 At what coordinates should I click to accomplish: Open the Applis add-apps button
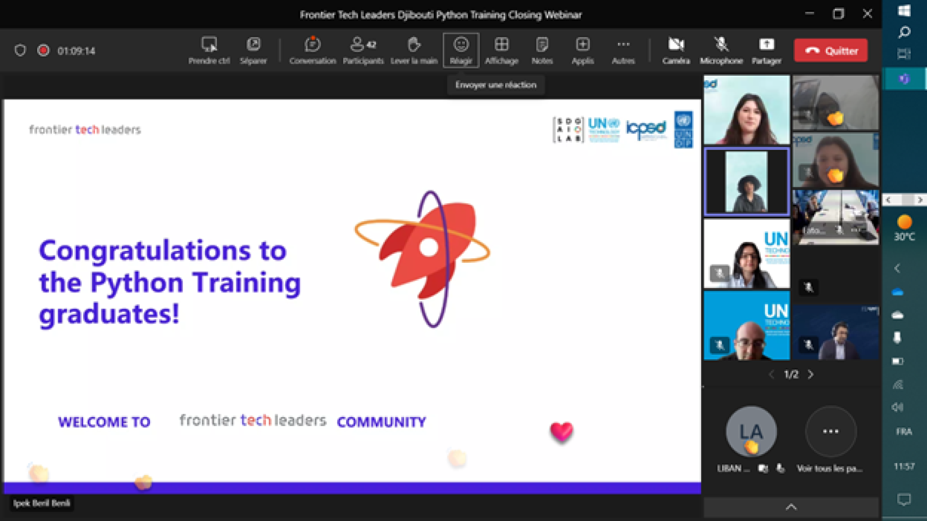coord(583,50)
